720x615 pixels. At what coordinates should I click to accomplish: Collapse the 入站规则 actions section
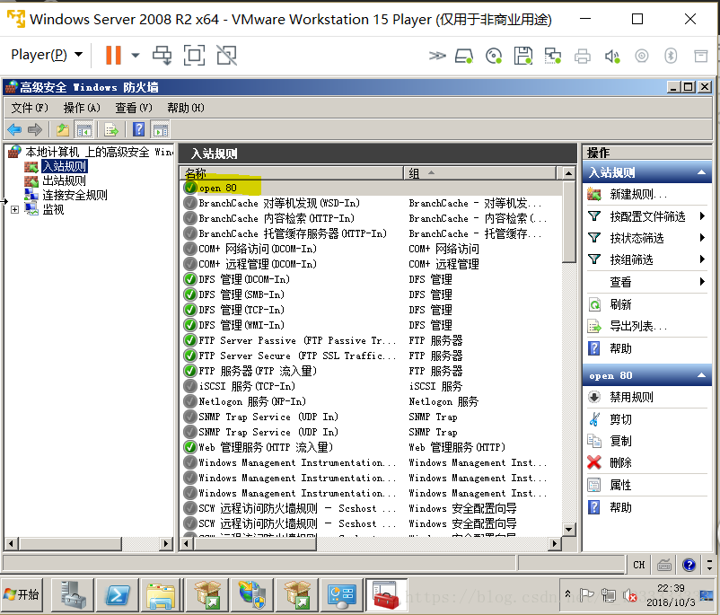pyautogui.click(x=701, y=172)
